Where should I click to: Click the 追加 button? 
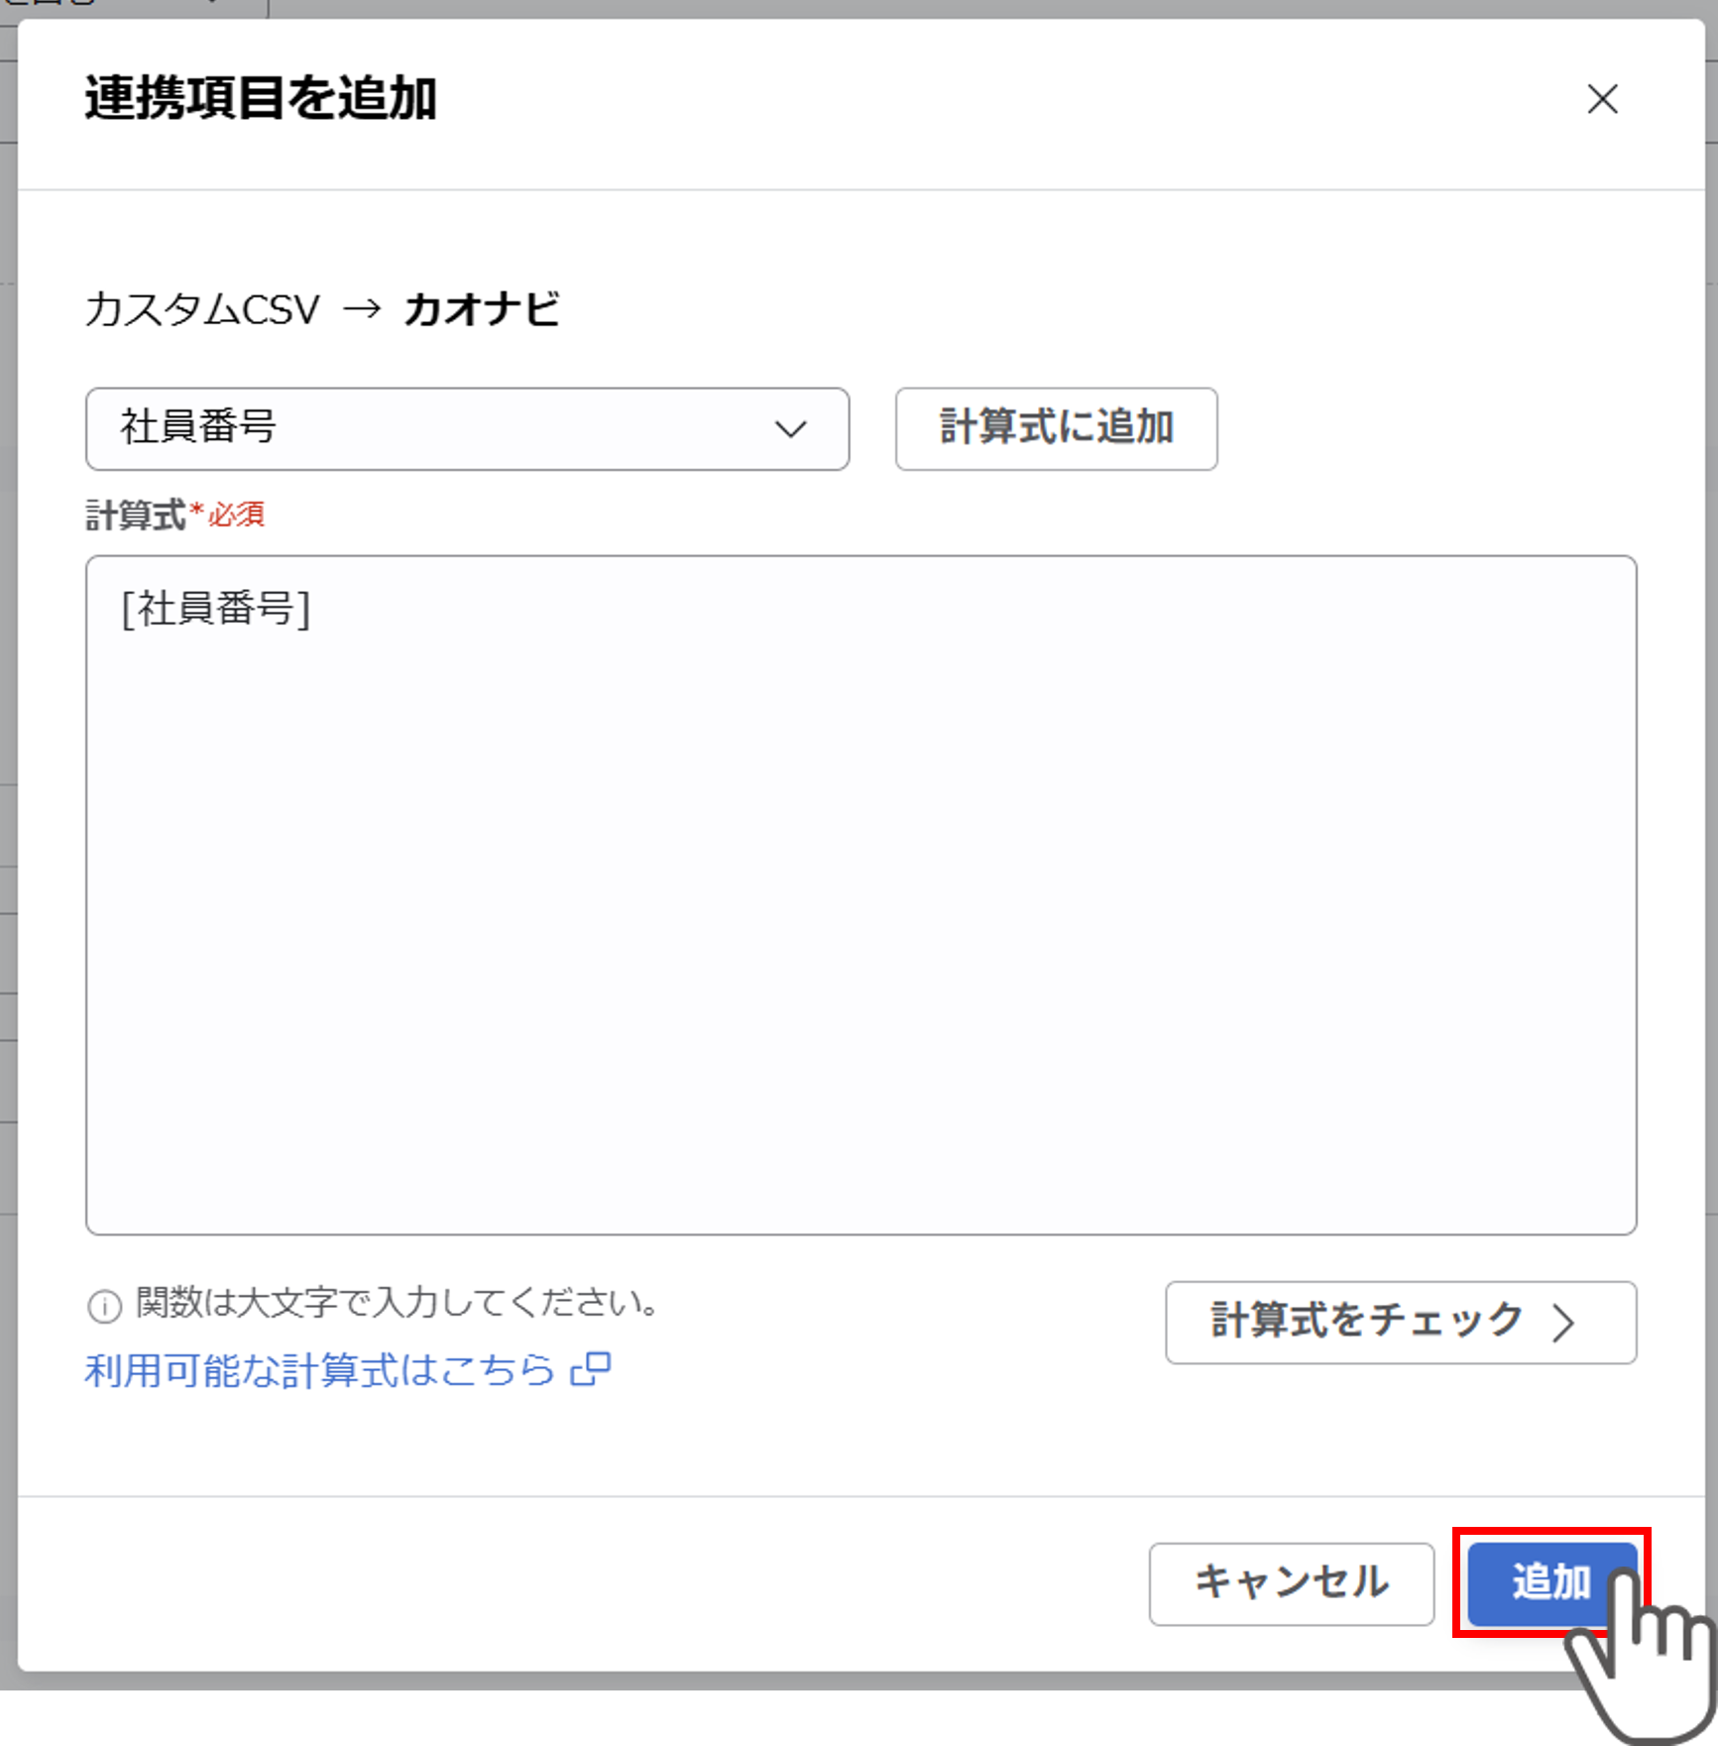tap(1551, 1583)
